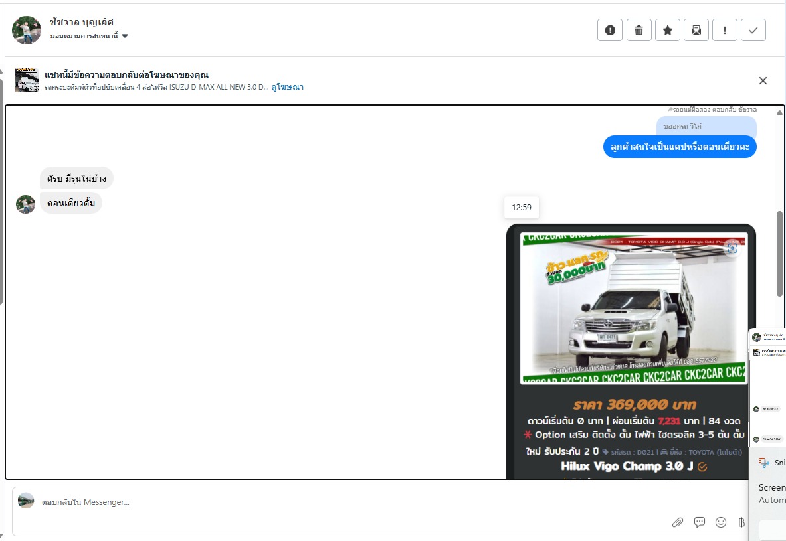
Task: Mark conversation as unread envelope icon
Action: point(696,30)
